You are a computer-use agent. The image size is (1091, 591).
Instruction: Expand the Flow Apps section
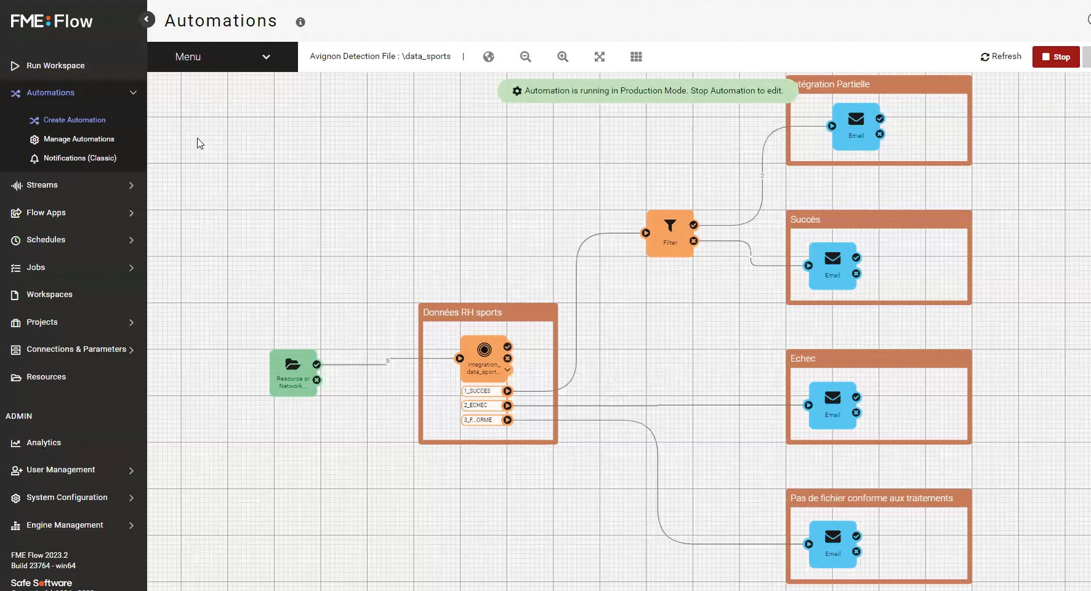tap(131, 213)
